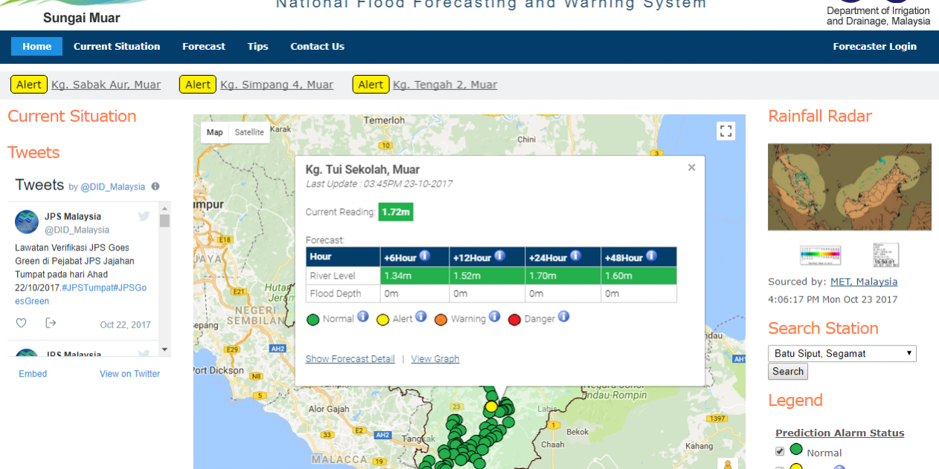The height and width of the screenshot is (469, 939).
Task: Open the View Graph link
Action: tap(435, 359)
